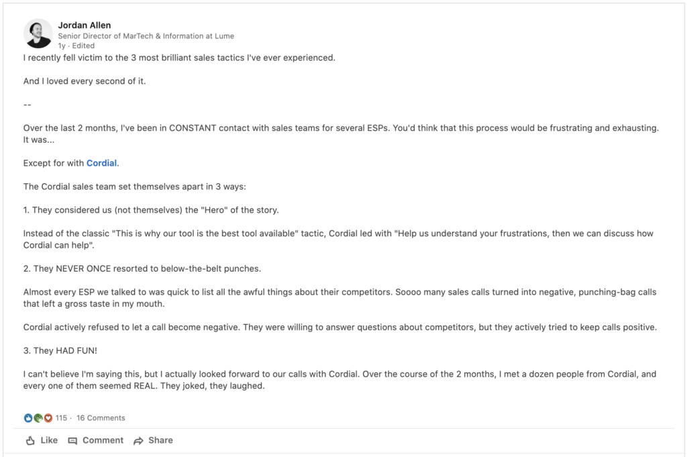This screenshot has width=687, height=457.
Task: Select the Comment button label
Action: pyautogui.click(x=103, y=440)
